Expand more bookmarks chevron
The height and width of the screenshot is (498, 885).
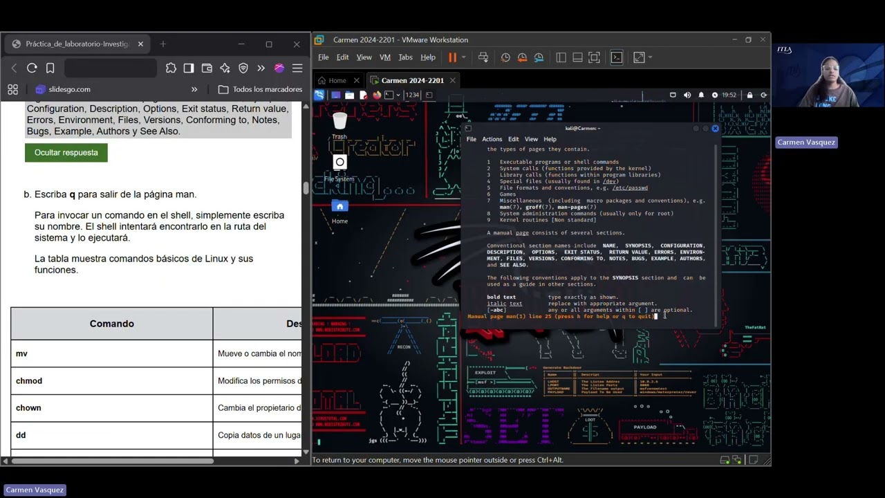tap(194, 89)
